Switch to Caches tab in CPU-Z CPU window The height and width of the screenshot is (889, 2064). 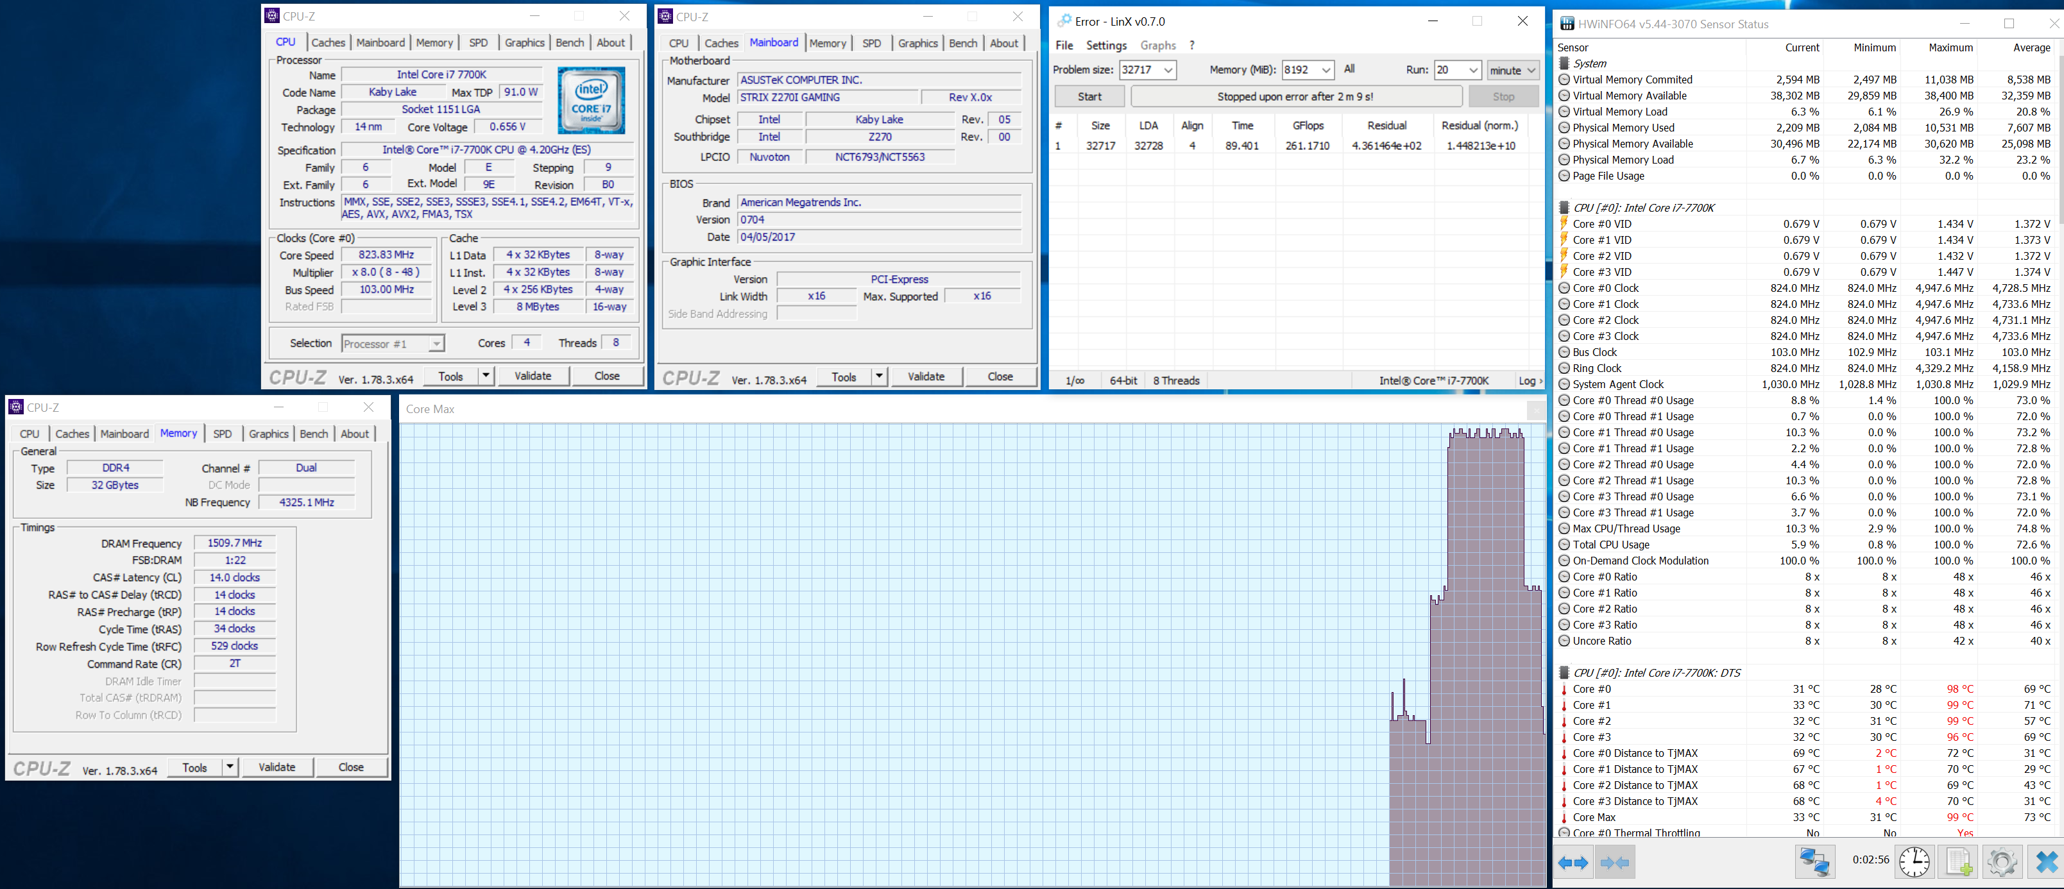coord(328,42)
